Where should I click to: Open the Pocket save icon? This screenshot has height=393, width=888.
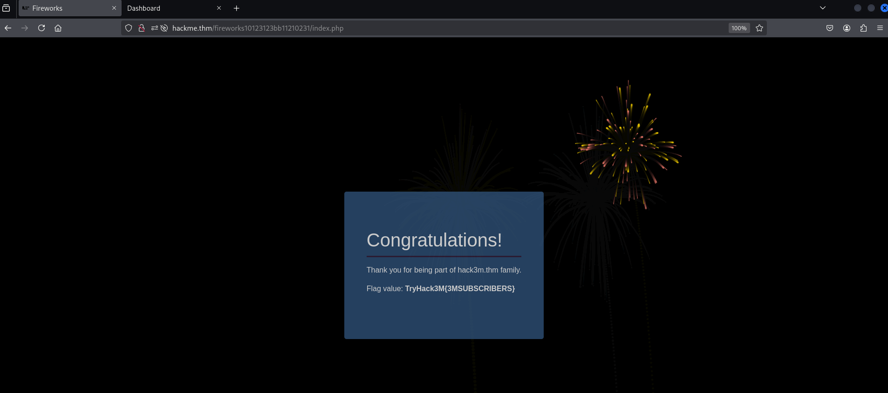click(x=830, y=28)
